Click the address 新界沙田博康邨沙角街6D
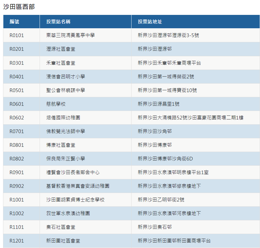Image resolution: width=260 pixels, height=248 pixels. coord(165,159)
